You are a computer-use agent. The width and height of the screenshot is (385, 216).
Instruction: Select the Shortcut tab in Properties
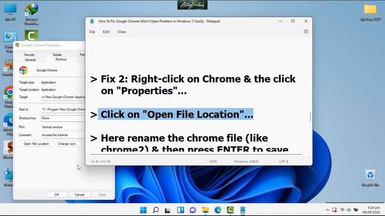pyautogui.click(x=61, y=59)
